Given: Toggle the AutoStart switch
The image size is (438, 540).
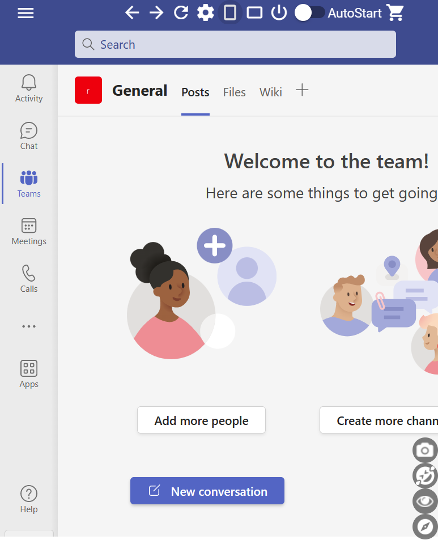Looking at the screenshot, I should point(309,12).
